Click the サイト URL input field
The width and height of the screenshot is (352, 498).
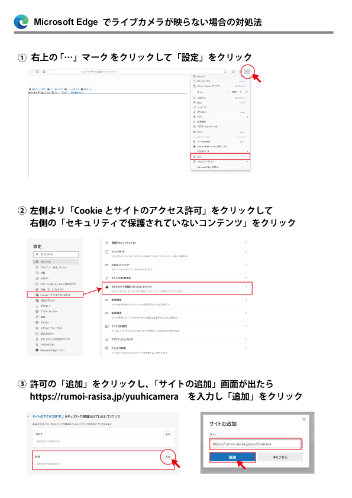[256, 444]
